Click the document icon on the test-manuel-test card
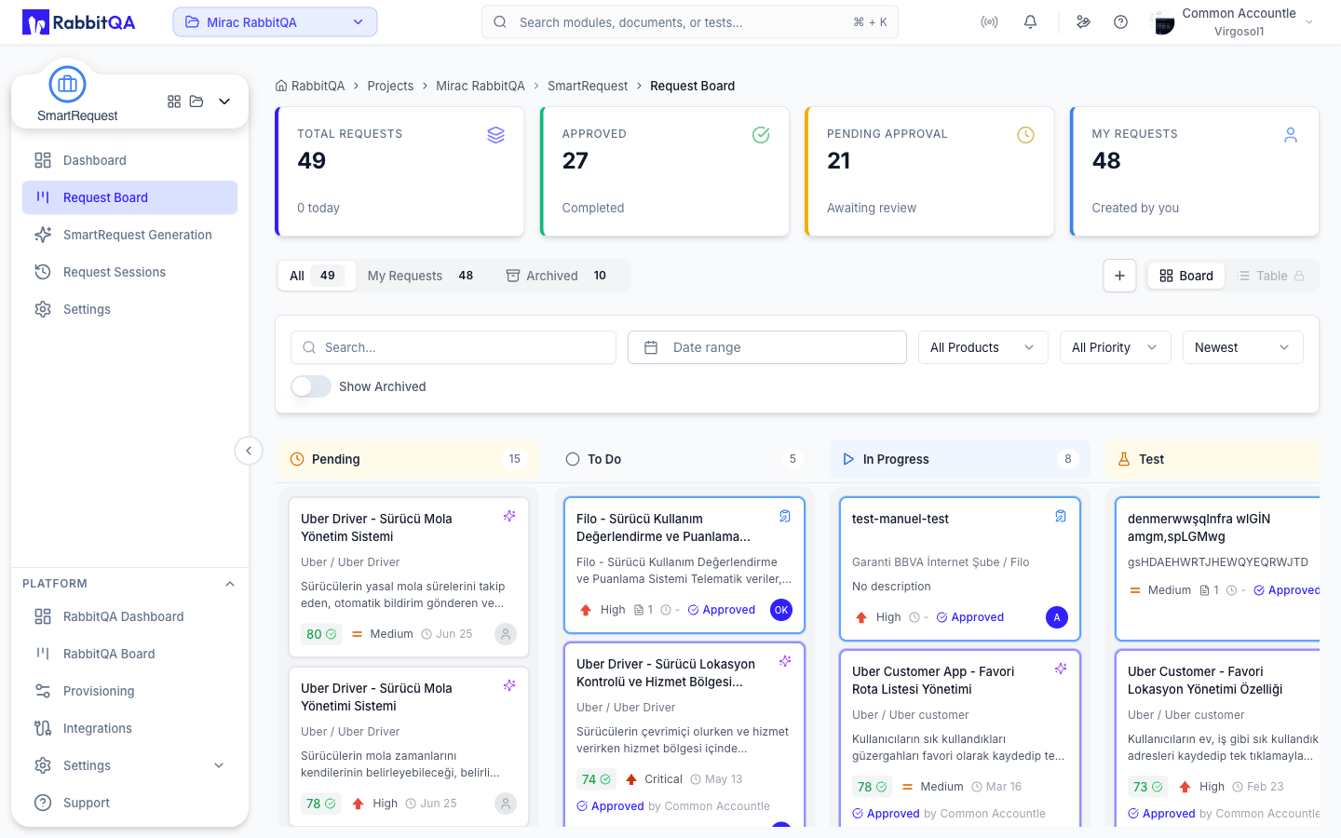This screenshot has width=1341, height=838. [1061, 516]
